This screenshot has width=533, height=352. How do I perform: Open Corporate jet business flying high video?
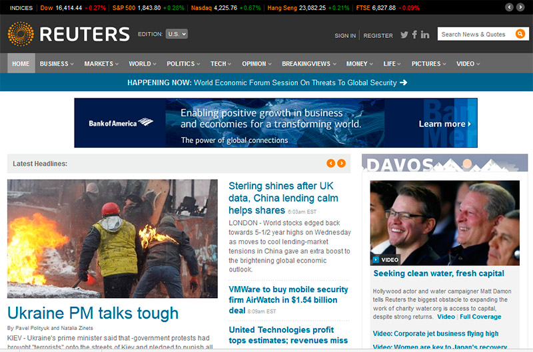point(436,333)
